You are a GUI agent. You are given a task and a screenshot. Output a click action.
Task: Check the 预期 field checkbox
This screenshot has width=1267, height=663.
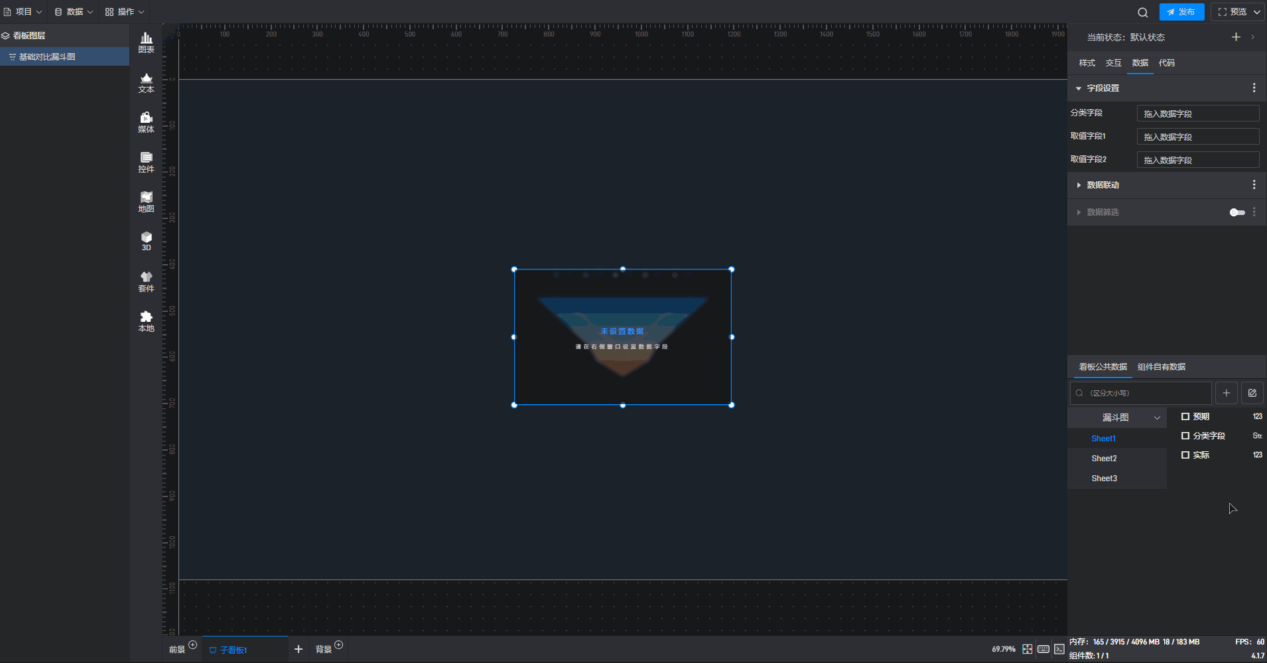[1185, 417]
